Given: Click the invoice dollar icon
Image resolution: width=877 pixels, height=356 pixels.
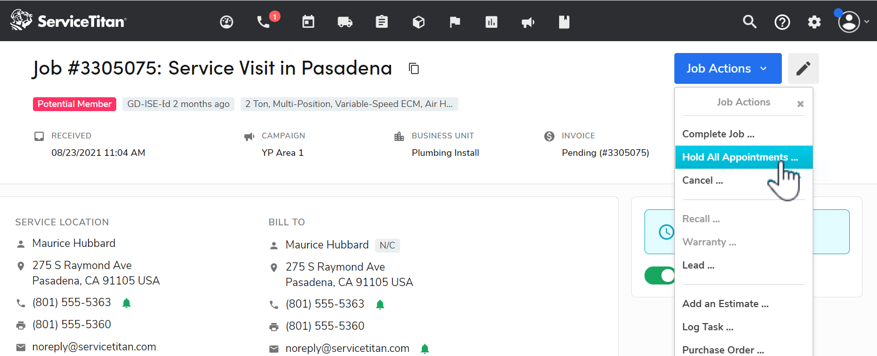Looking at the screenshot, I should tap(549, 136).
